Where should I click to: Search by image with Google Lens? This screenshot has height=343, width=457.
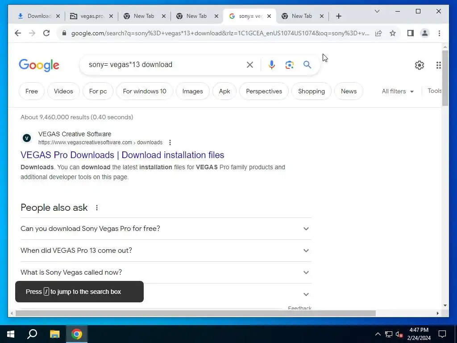(289, 65)
